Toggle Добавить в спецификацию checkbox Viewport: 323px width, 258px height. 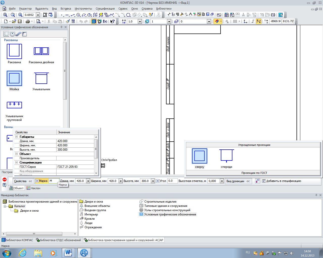[x=264, y=181]
